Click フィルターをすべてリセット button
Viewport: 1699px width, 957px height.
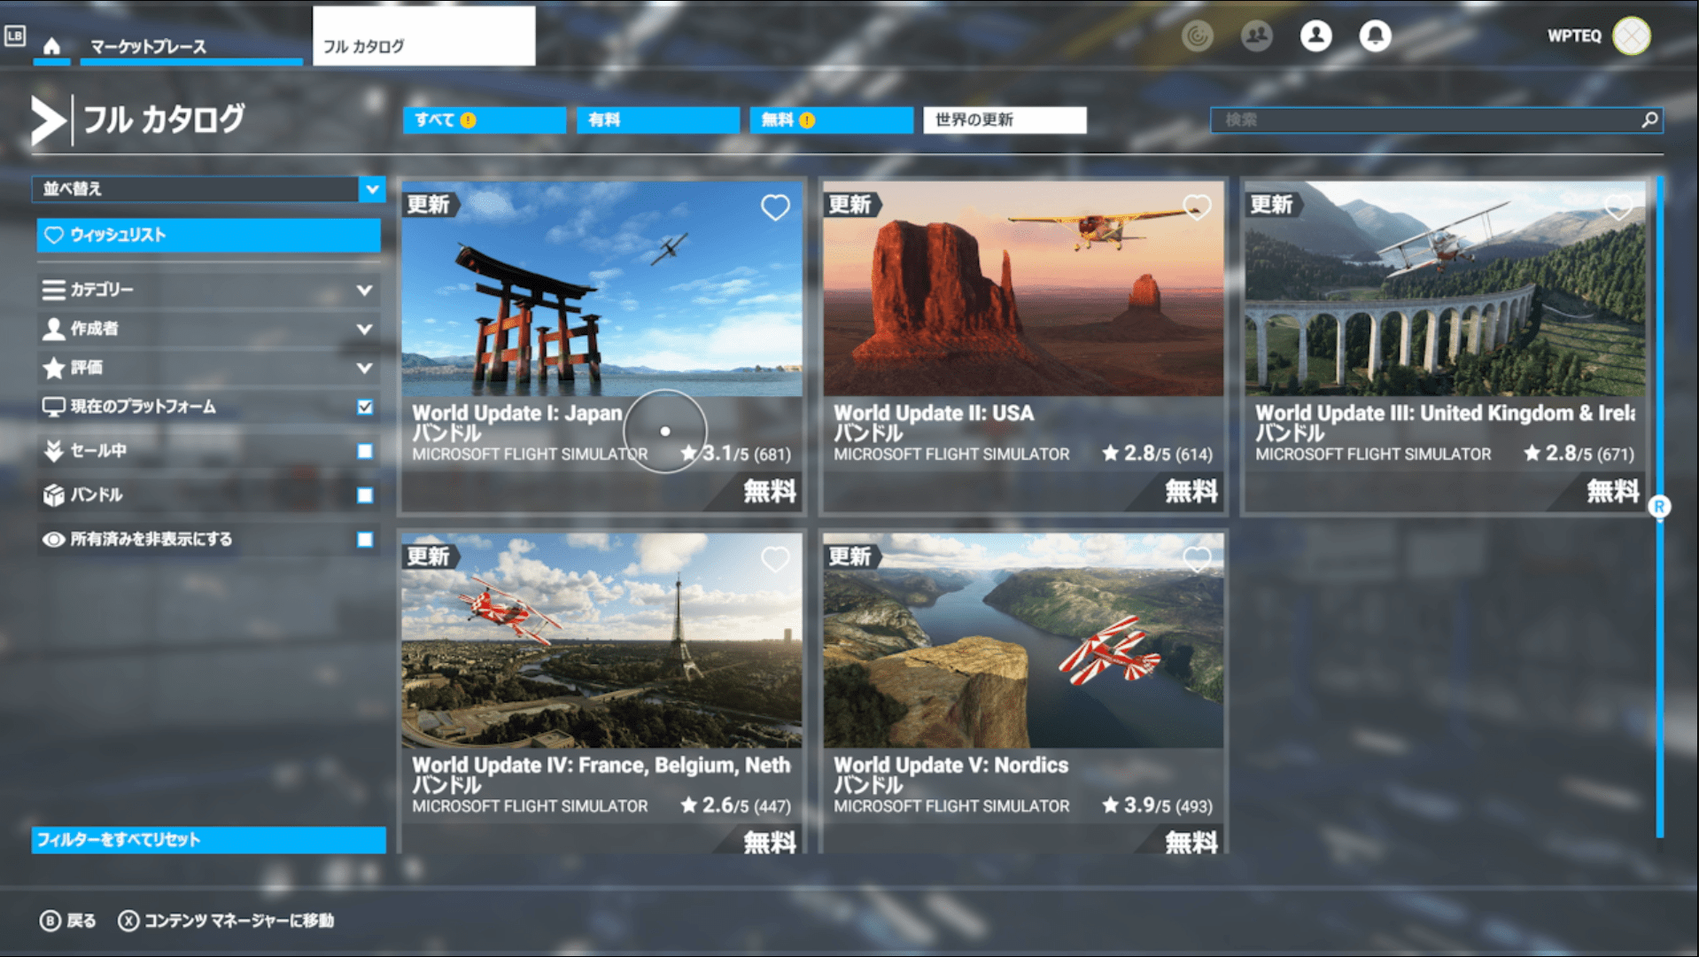click(208, 840)
